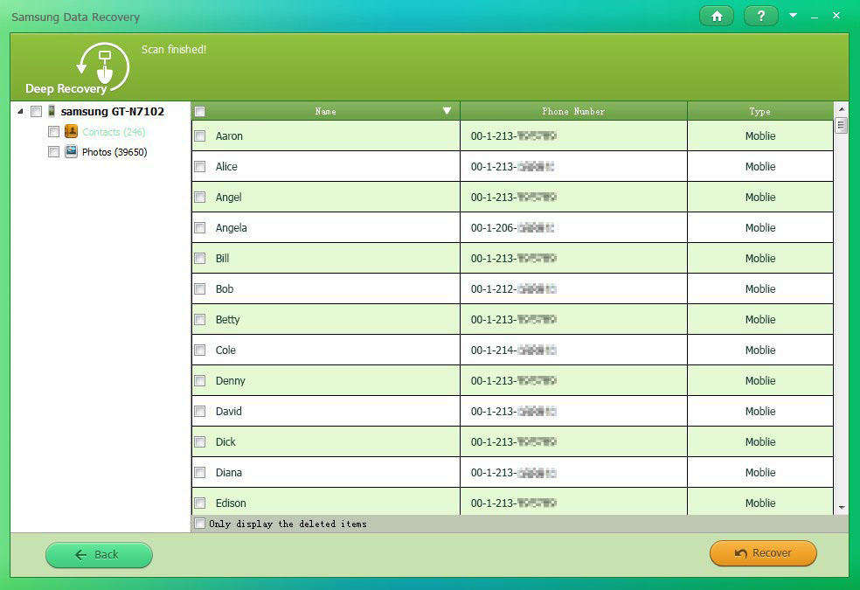Check the box for Aaron
This screenshot has height=590, width=860.
[200, 136]
